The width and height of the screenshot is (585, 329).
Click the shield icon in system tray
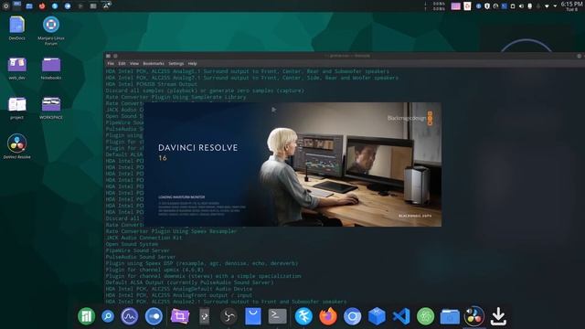(487, 6)
